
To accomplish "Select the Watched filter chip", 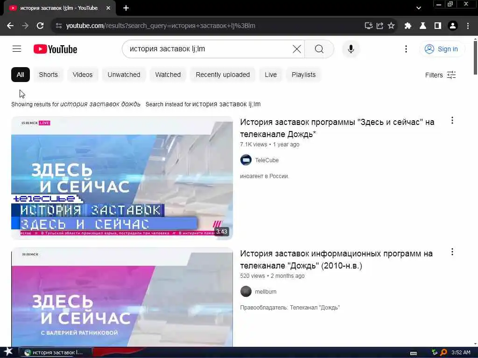I will coord(168,75).
